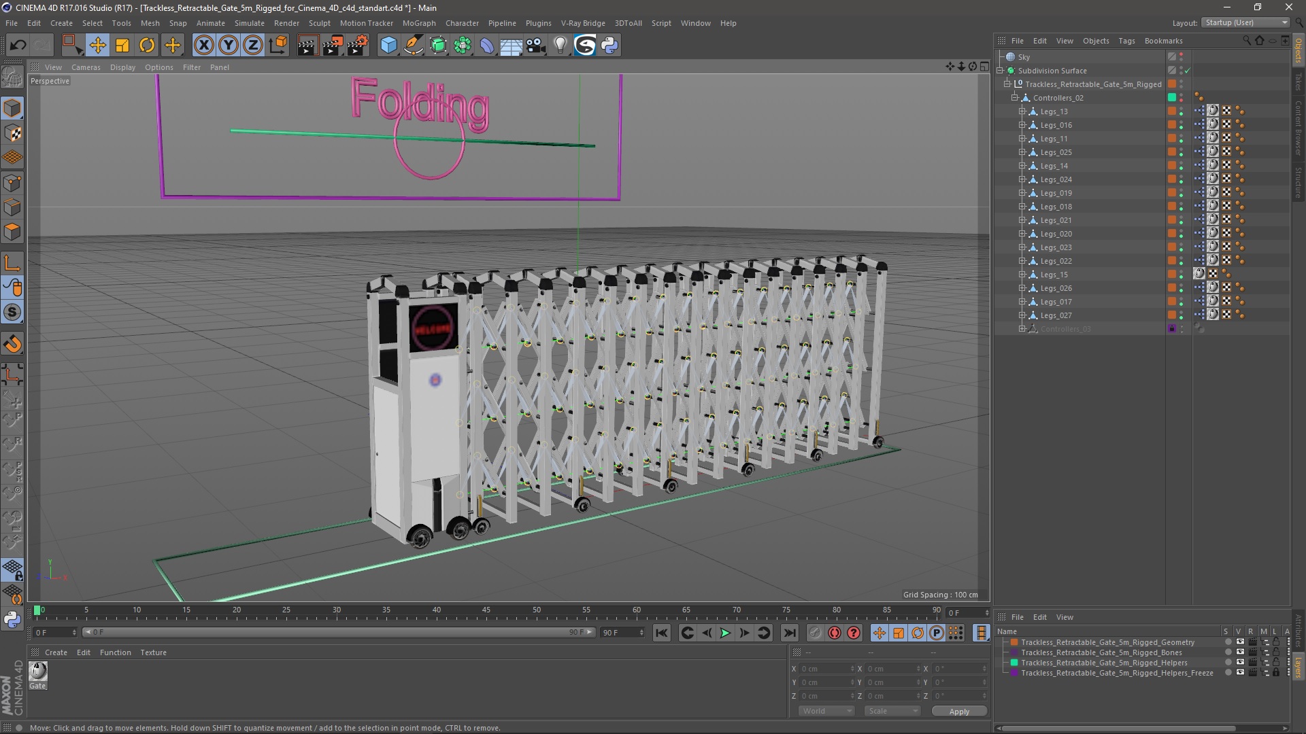Expand the Legs_13 object tree

pyautogui.click(x=1022, y=111)
